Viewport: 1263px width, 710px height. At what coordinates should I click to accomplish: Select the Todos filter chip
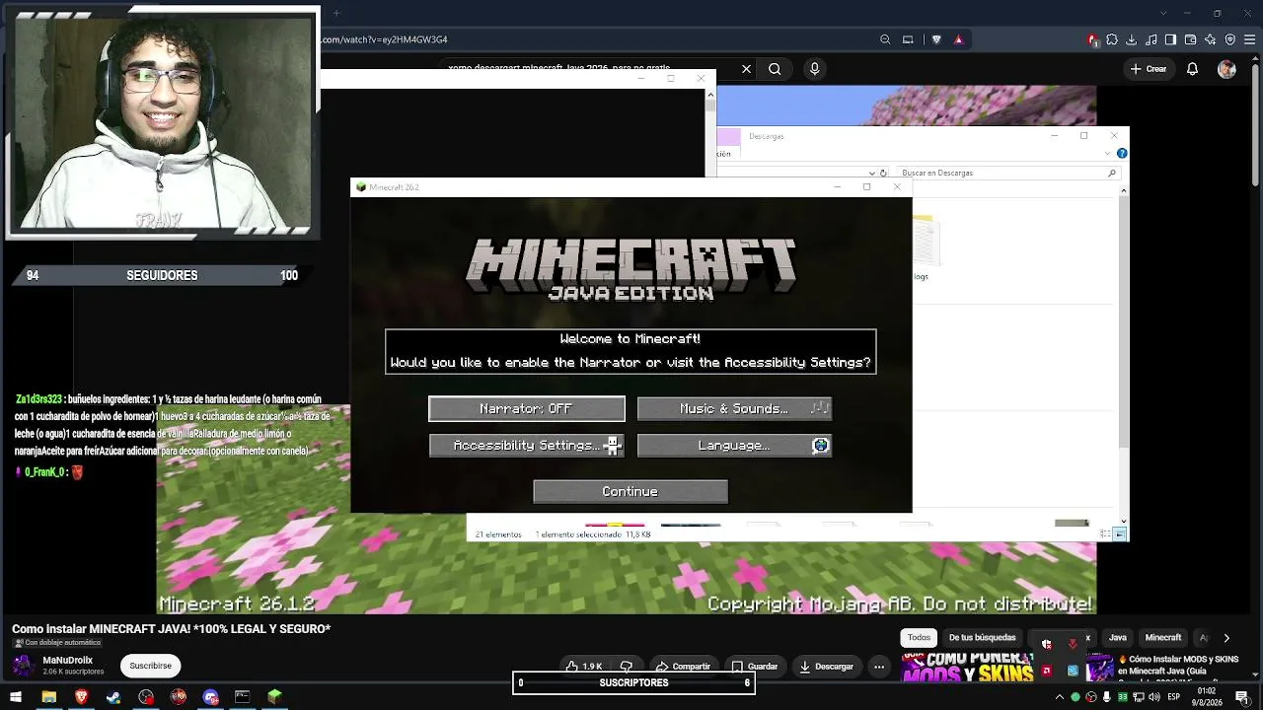coord(919,638)
